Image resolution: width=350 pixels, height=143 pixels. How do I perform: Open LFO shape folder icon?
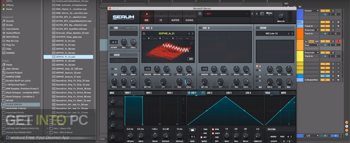click(x=192, y=130)
